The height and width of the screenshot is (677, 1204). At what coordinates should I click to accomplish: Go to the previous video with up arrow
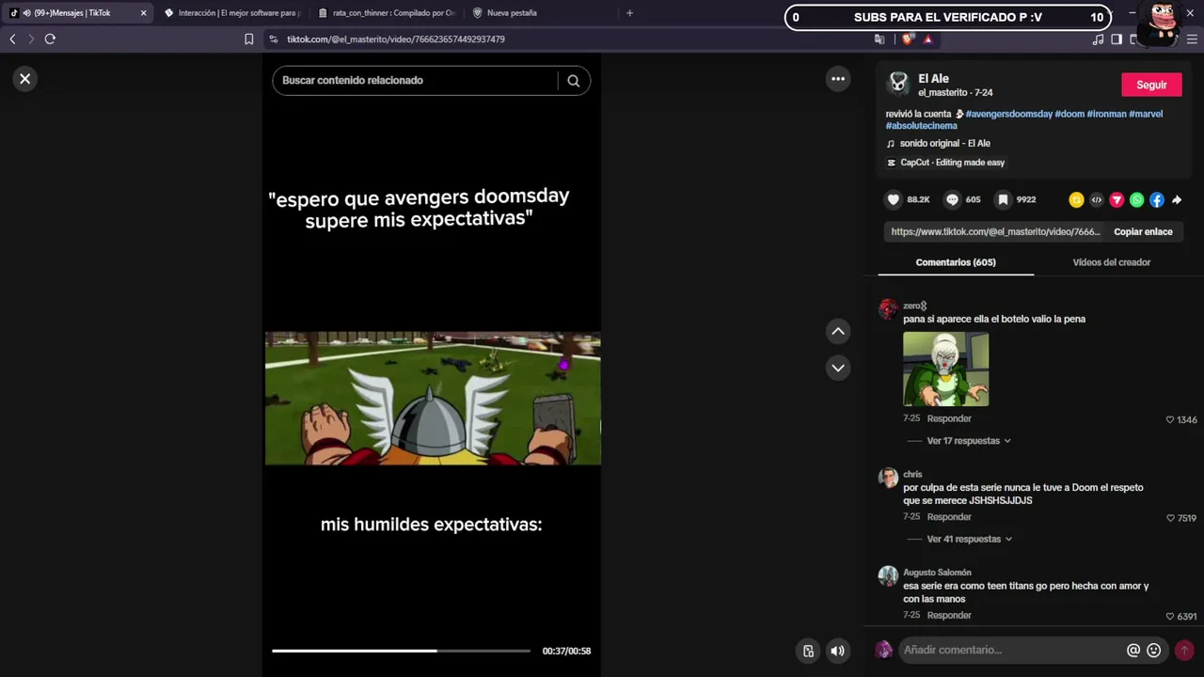coord(838,331)
